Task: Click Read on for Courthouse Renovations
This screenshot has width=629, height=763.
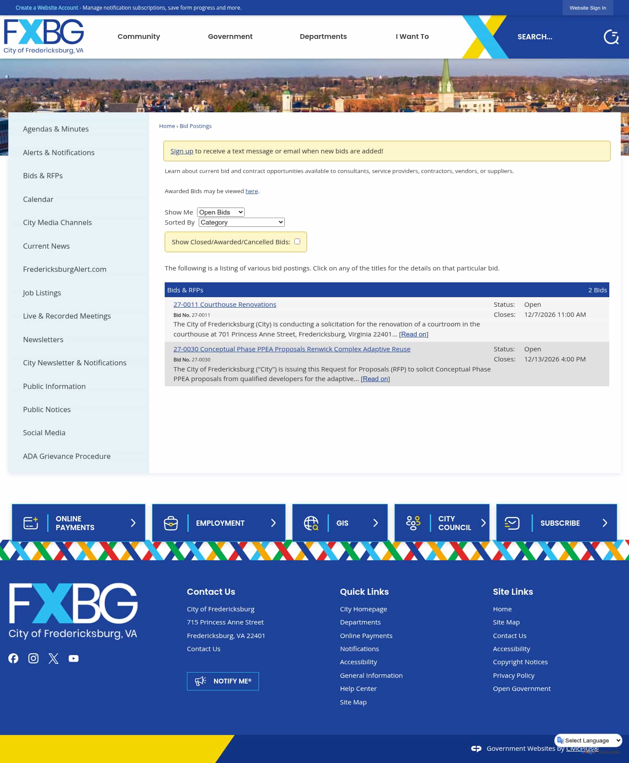Action: [414, 334]
